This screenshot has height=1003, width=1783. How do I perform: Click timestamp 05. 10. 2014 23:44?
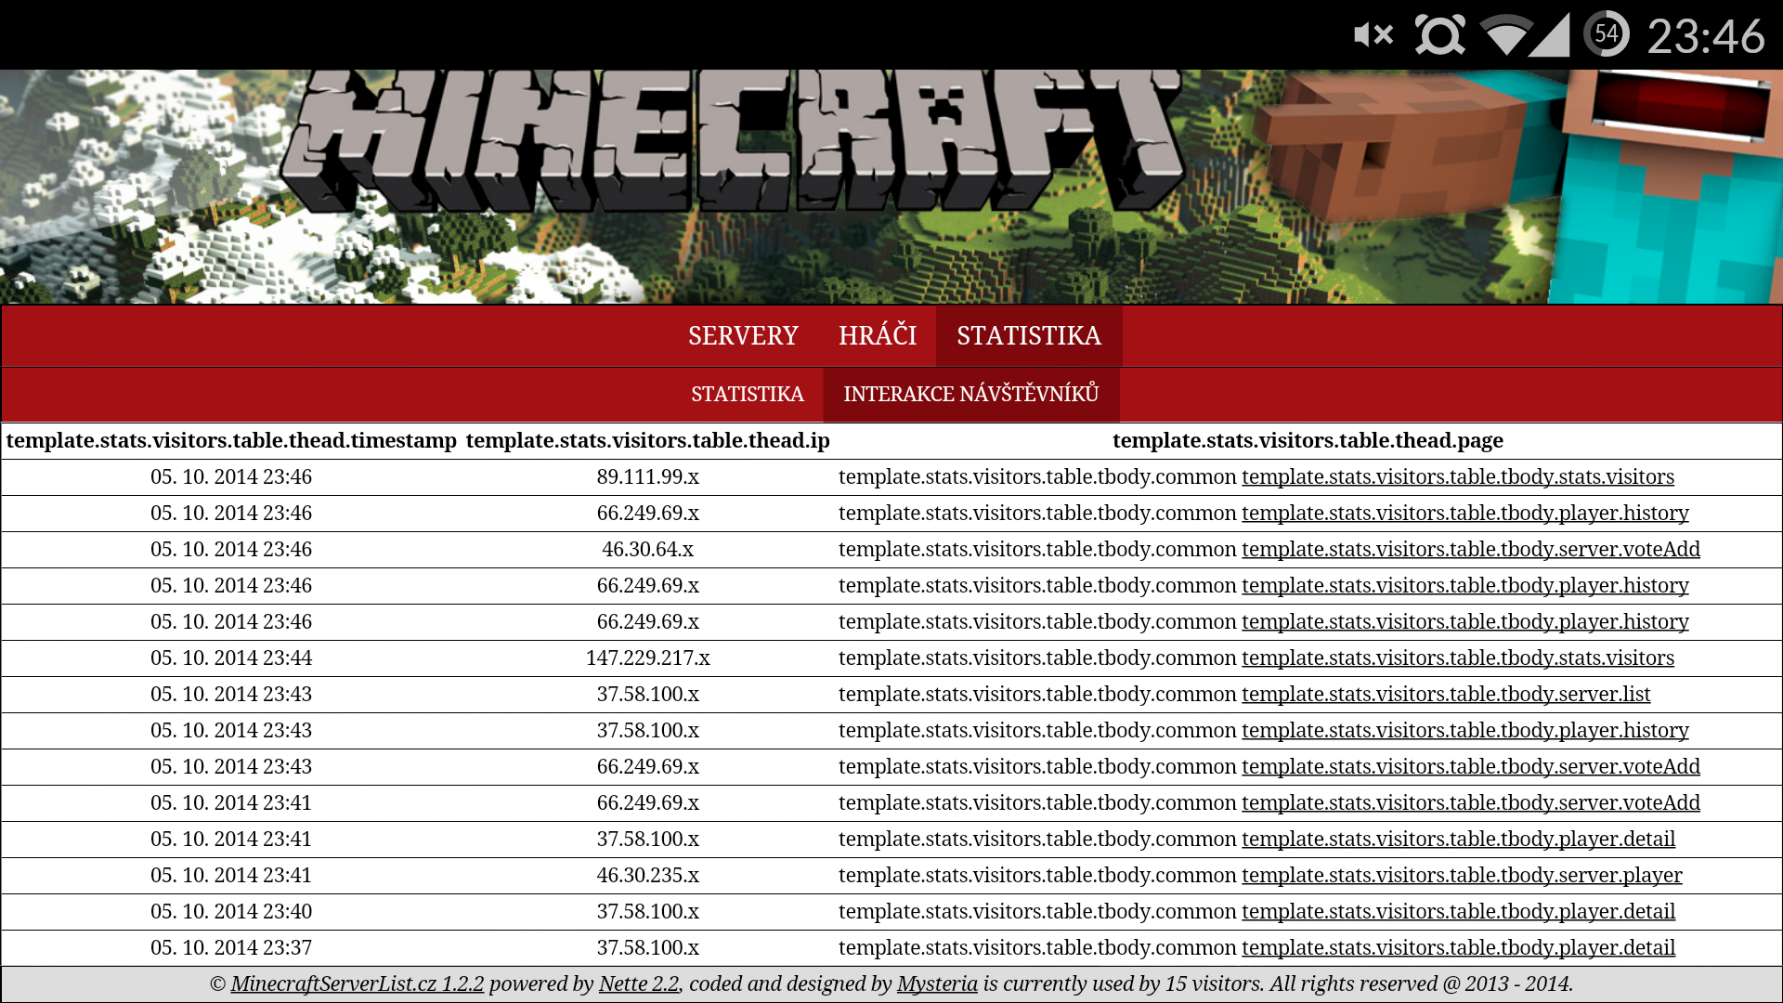click(231, 658)
